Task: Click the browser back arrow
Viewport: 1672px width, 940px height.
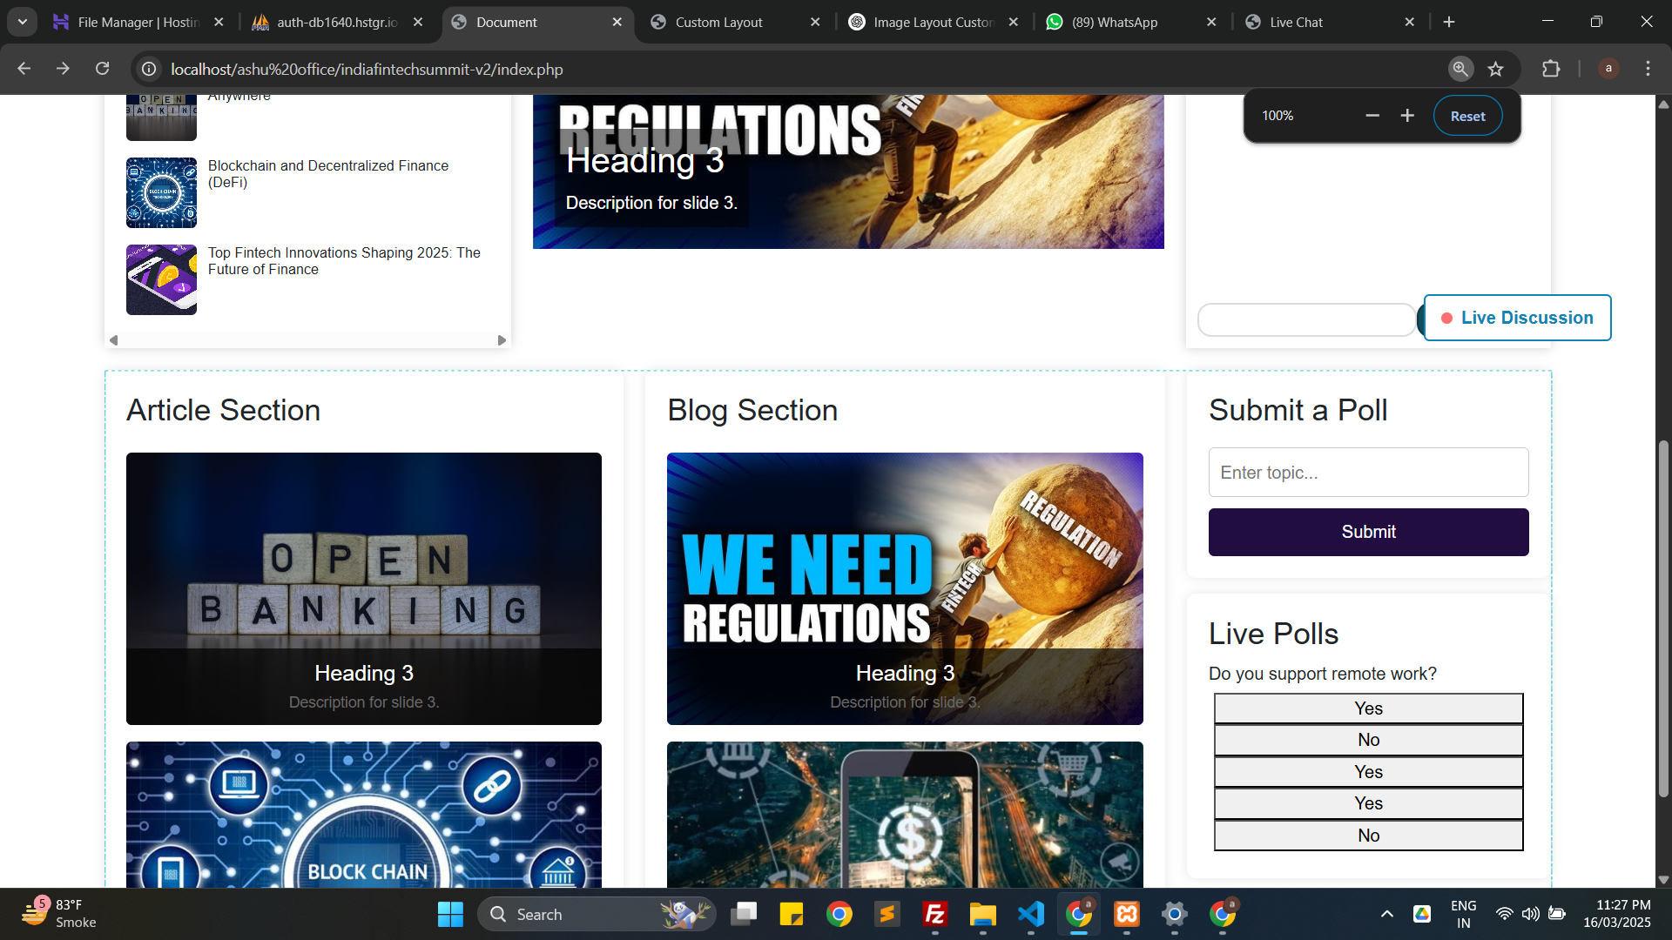Action: click(24, 69)
